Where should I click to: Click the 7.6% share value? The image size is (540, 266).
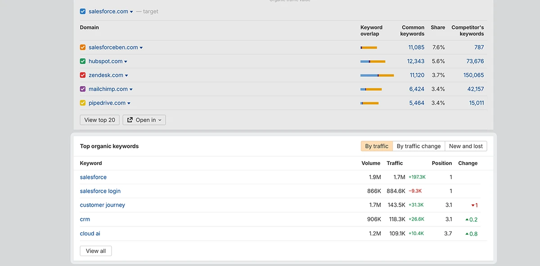coord(438,47)
